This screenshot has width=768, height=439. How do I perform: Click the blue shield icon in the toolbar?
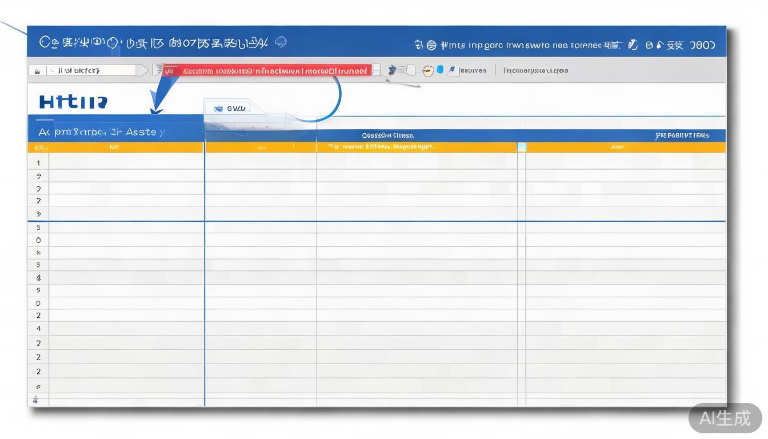coord(440,70)
